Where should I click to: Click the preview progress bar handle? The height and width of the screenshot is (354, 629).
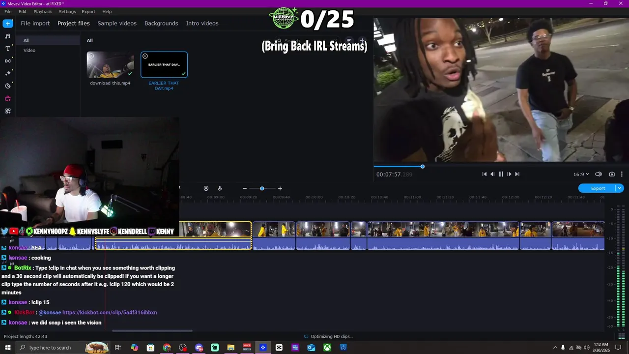pos(422,167)
